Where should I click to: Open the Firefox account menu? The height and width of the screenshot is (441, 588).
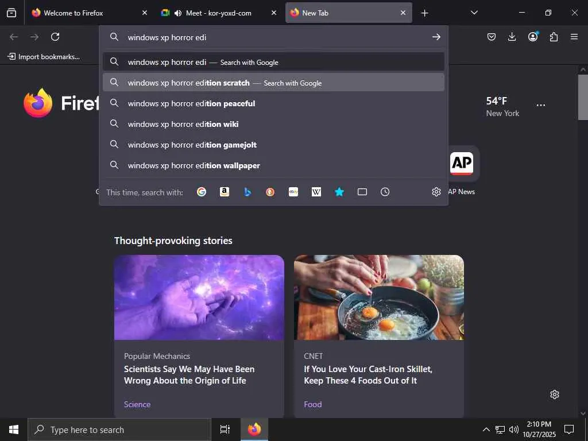[533, 37]
